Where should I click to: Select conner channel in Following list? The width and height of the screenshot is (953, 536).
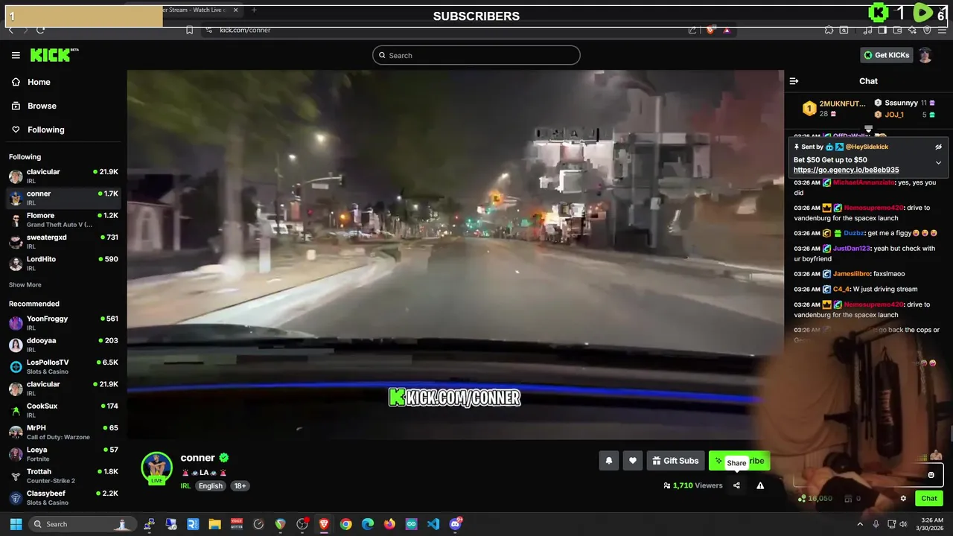63,198
